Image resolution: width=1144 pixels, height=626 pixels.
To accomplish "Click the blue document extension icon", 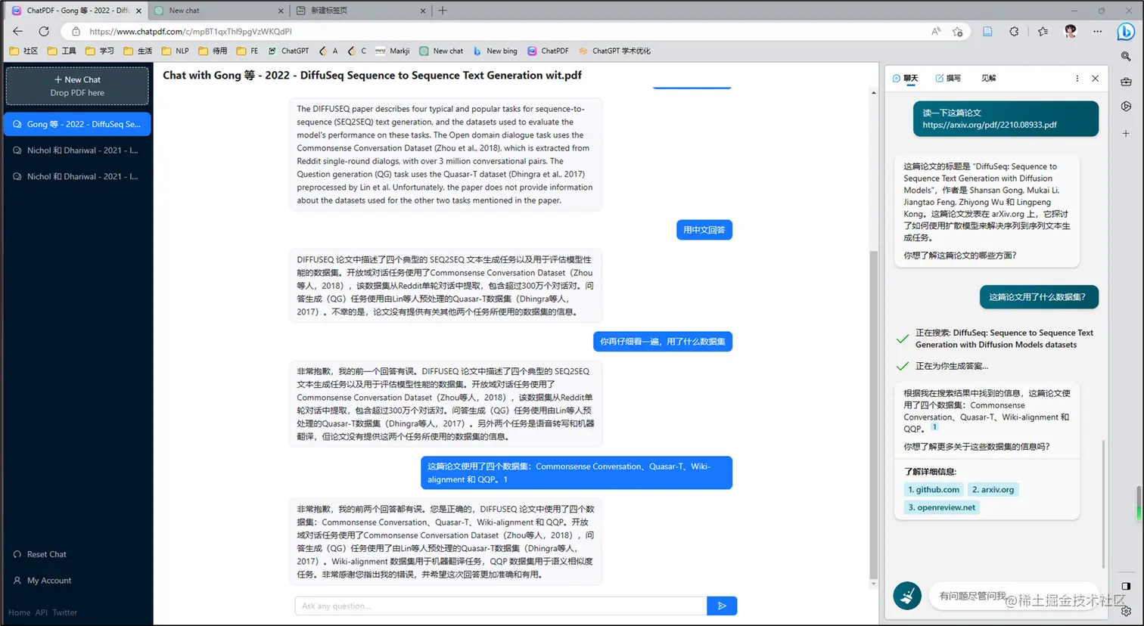I will 987,32.
